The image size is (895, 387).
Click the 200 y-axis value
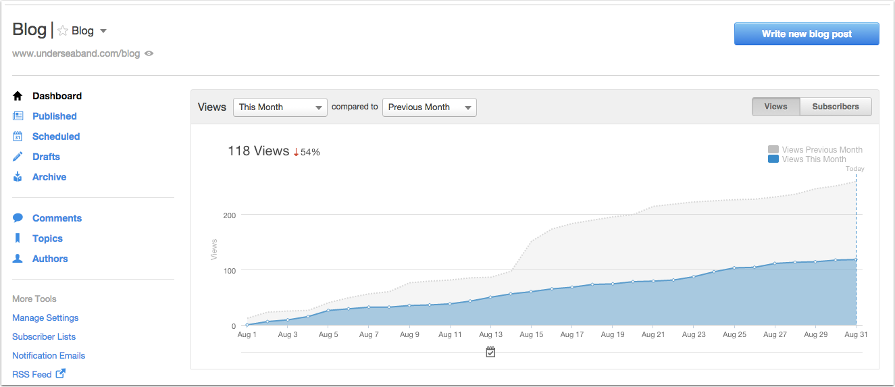(229, 215)
